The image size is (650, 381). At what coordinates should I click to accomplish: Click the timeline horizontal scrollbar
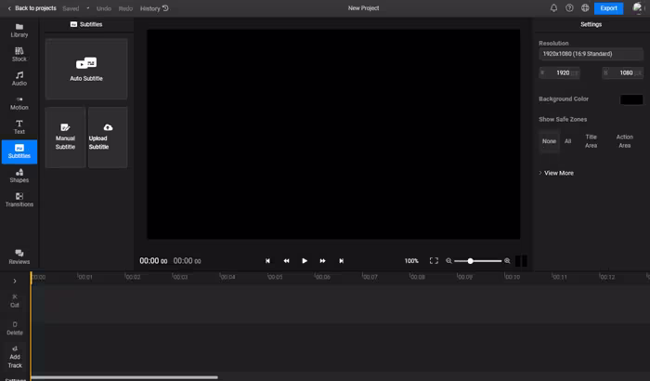[124, 377]
